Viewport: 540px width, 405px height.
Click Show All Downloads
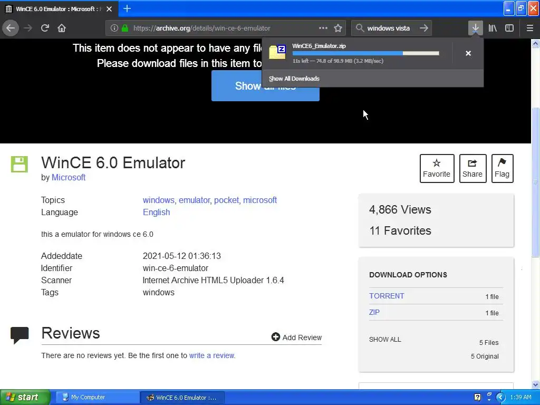point(294,79)
